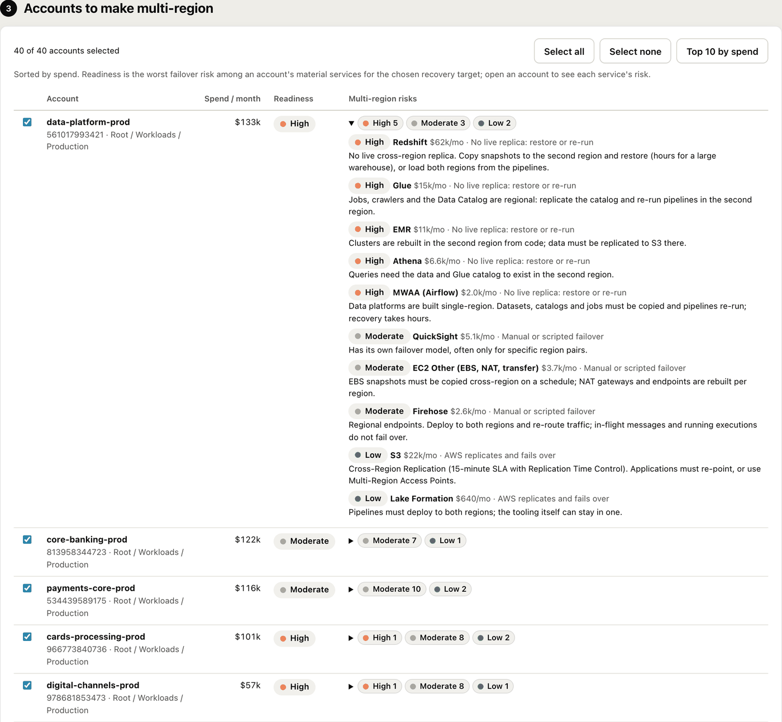Screen dimensions: 782x722
Task: Click the Redshift service name
Action: (x=410, y=142)
